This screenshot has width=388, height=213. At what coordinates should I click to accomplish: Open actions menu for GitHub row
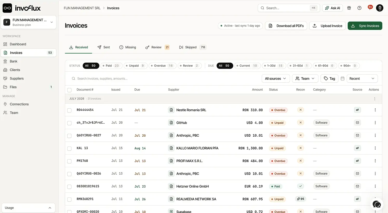click(x=375, y=123)
